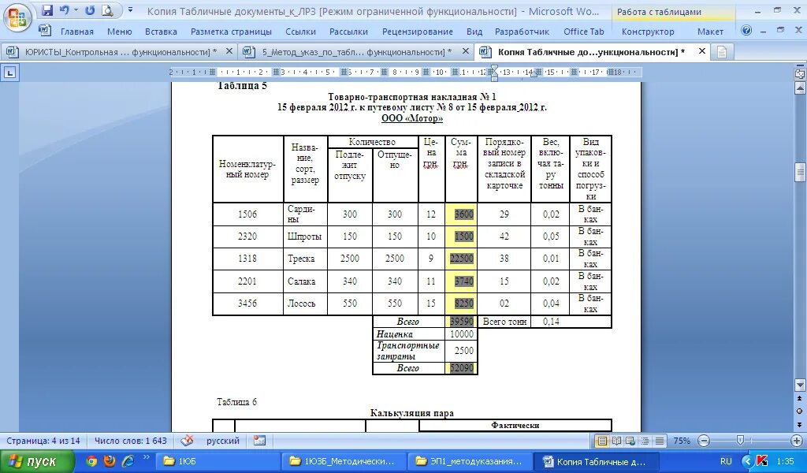Viewport: 807px width, 473px height.
Task: Launch Chrome from quick launch
Action: [91, 461]
